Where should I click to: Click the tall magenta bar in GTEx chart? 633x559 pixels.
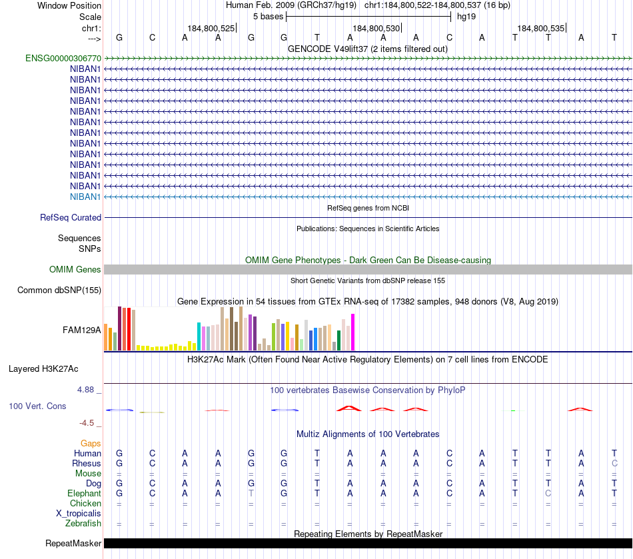click(x=353, y=332)
